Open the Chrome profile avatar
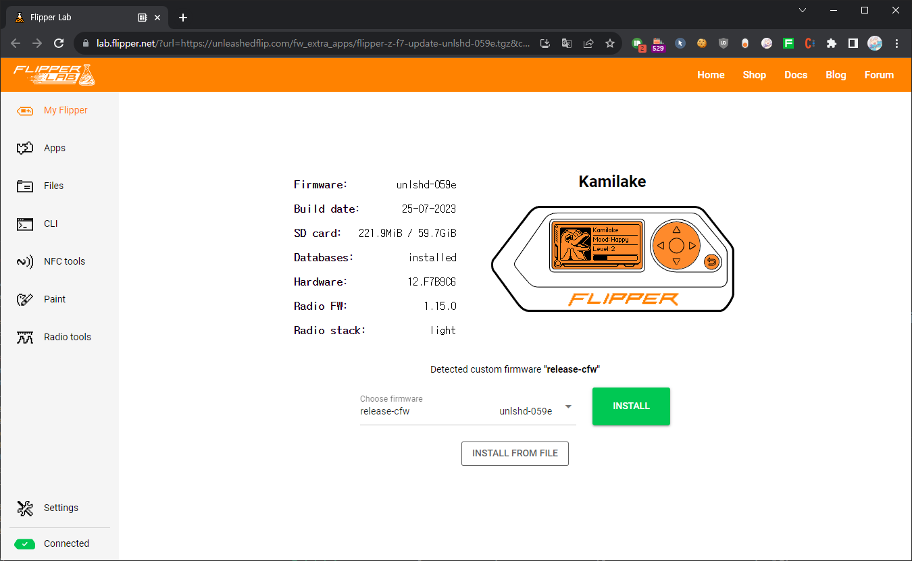Viewport: 912px width, 561px height. click(875, 43)
